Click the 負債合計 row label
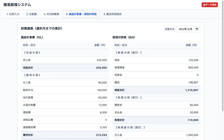The width and height of the screenshot is (224, 140). [120, 120]
